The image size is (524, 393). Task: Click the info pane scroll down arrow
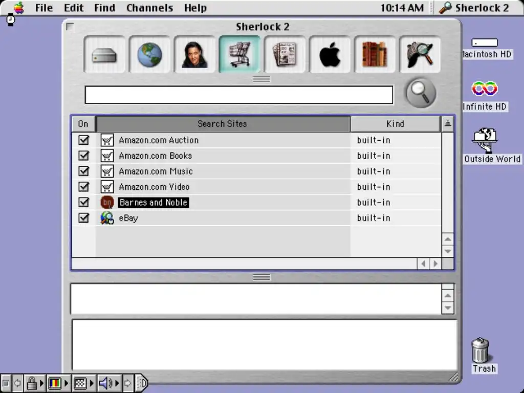pos(448,308)
